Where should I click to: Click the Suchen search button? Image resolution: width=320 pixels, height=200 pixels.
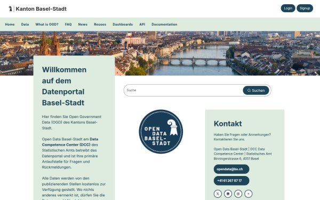coord(256,90)
